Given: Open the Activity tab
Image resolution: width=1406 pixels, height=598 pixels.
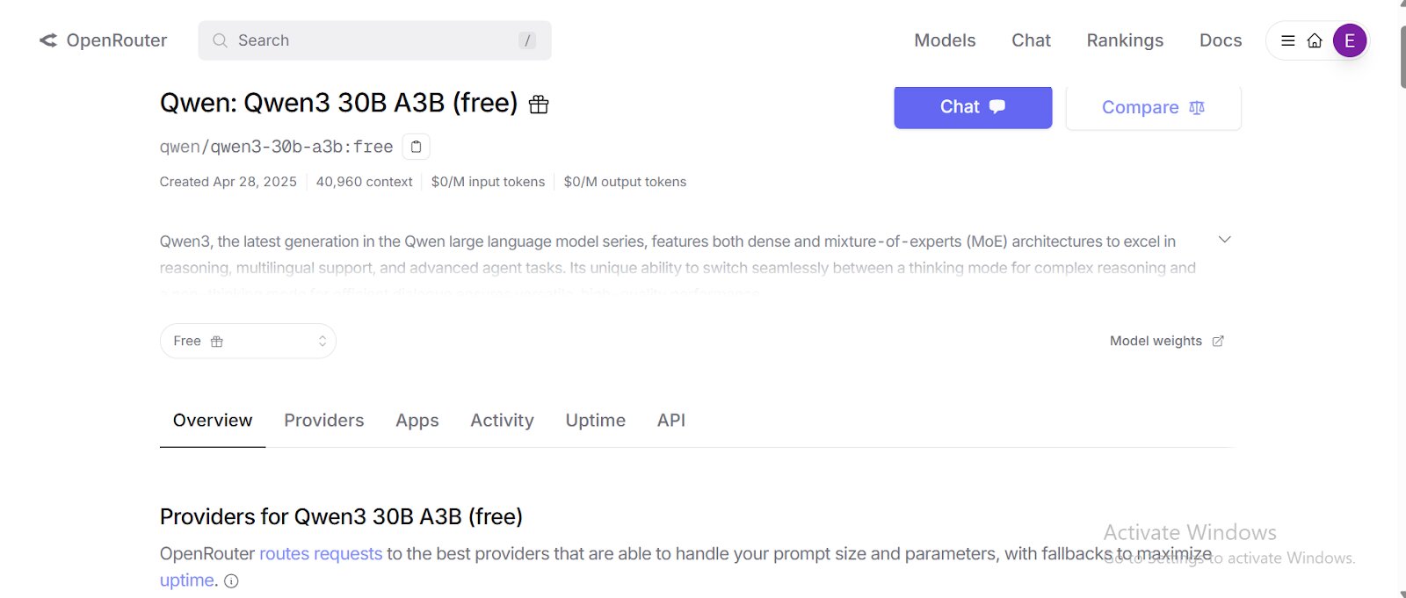Looking at the screenshot, I should point(502,421).
